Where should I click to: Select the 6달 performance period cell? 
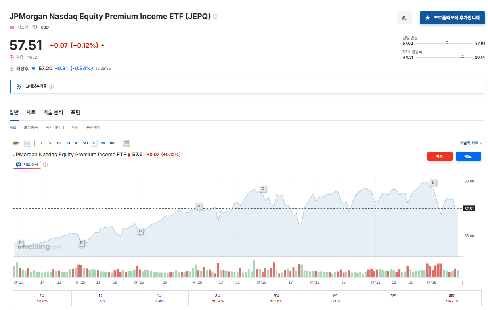coord(276,298)
